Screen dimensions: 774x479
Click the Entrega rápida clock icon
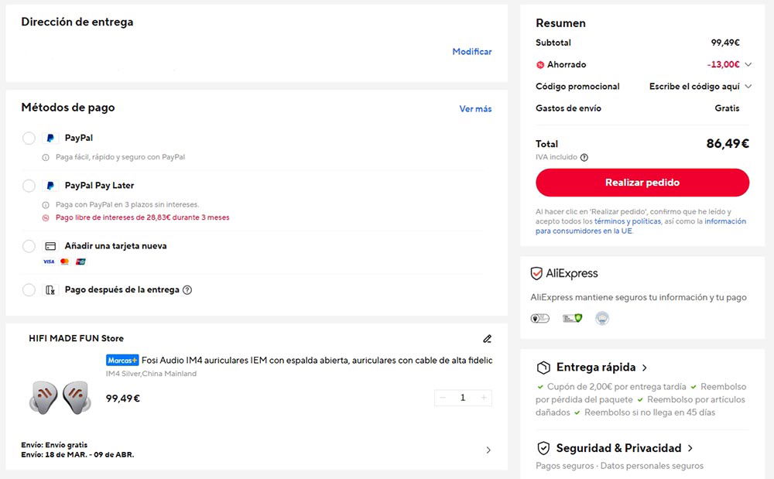click(x=544, y=367)
